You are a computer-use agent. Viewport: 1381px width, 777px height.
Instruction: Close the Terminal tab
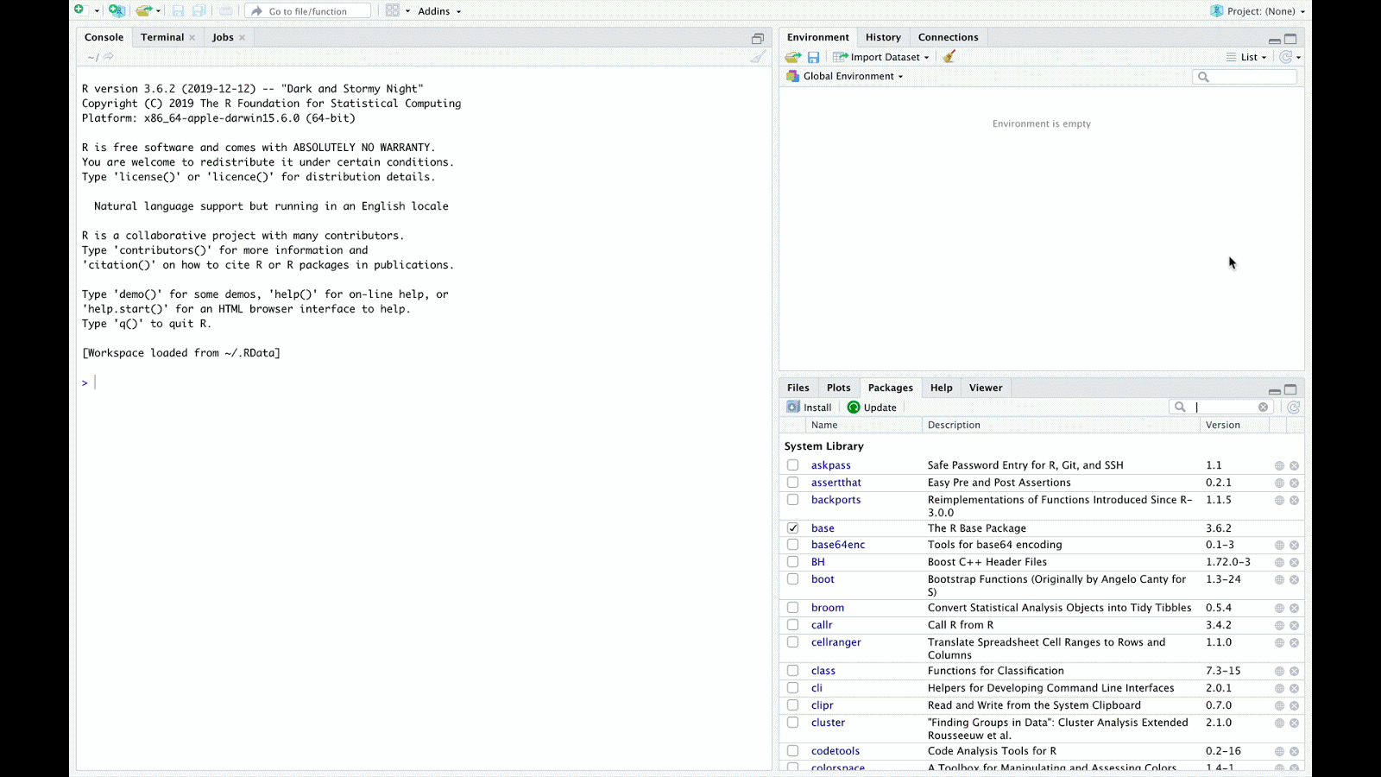pyautogui.click(x=192, y=38)
